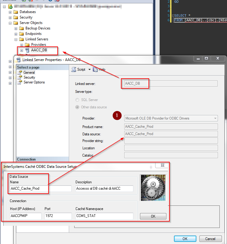Click the Providers folder icon
The height and width of the screenshot is (244, 227).
(27, 45)
